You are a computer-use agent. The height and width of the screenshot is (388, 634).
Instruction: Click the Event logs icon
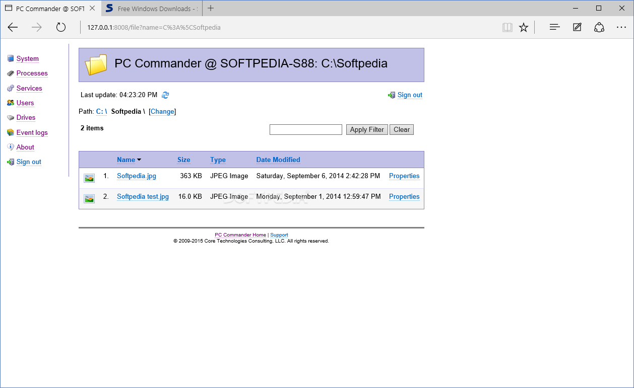point(11,132)
